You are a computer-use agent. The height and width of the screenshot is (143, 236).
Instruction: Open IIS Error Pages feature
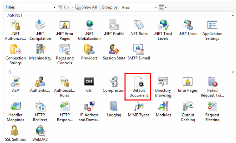pos(188,85)
